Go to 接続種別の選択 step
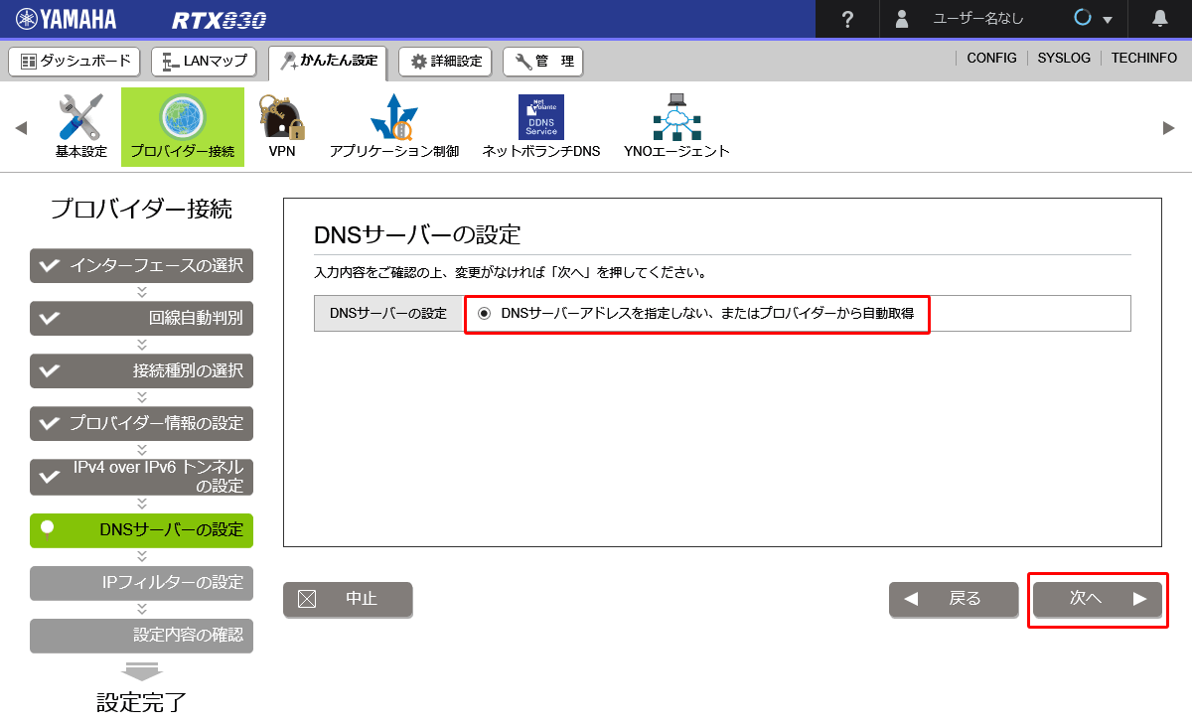Screen dimensions: 1192x725 pyautogui.click(x=141, y=371)
